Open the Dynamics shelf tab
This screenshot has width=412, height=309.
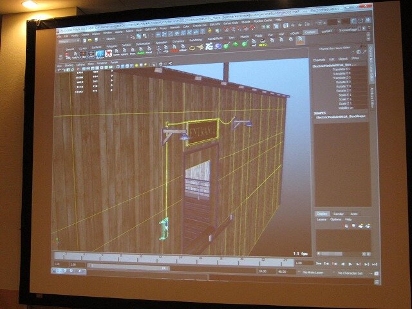(178, 41)
